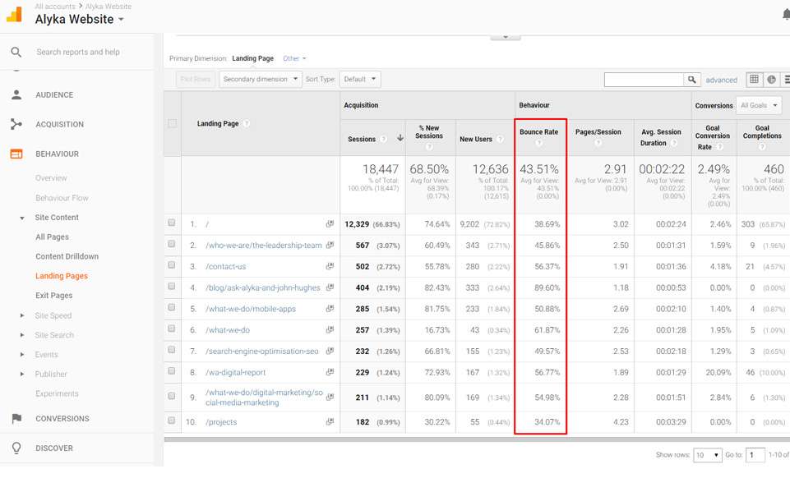Check the box for /what-we-do/mobile-apps
790x478 pixels.
[x=172, y=307]
